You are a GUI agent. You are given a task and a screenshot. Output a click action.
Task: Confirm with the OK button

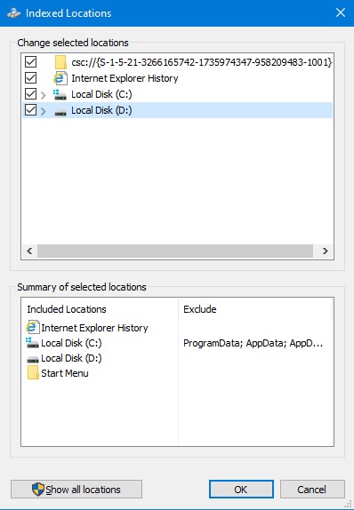click(241, 490)
